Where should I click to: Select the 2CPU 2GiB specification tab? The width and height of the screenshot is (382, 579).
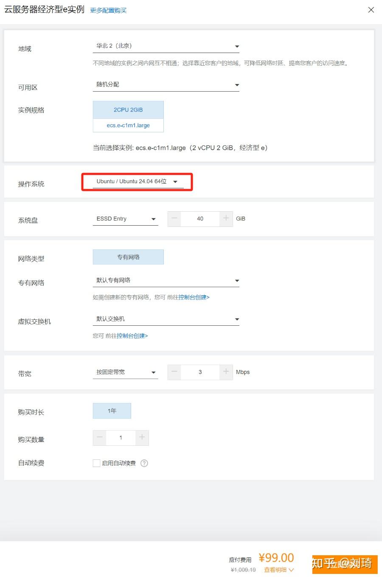click(x=128, y=109)
